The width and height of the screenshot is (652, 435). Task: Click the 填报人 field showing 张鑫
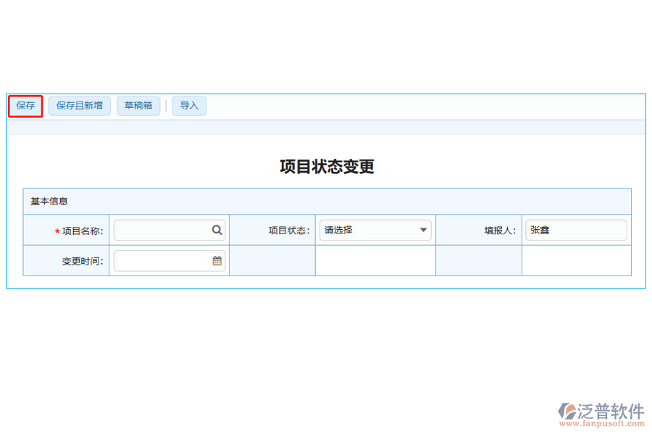point(576,230)
